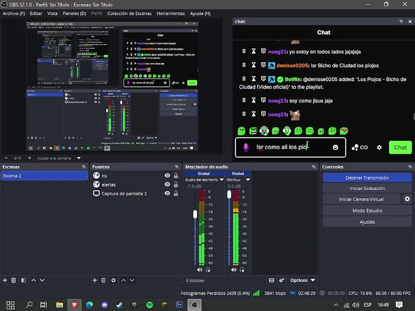
Task: Open the Archivo (F) menu
Action: 14,13
